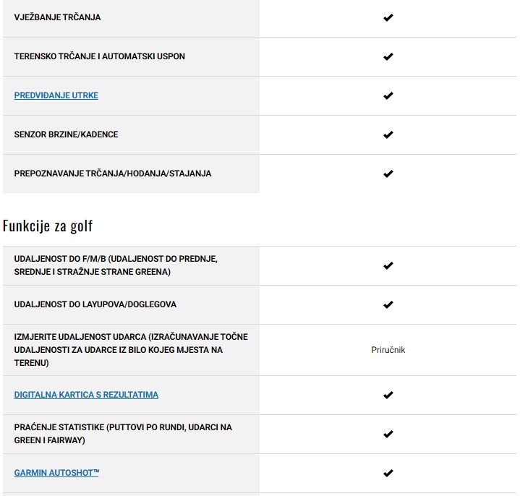520x496 pixels.
Task: Click checkmark beside Terensko trčanje i automatski uspon
Action: click(x=388, y=56)
